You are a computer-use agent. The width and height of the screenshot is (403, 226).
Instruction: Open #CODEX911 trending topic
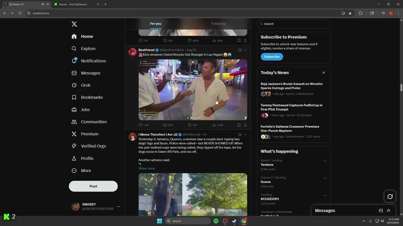tap(270, 199)
